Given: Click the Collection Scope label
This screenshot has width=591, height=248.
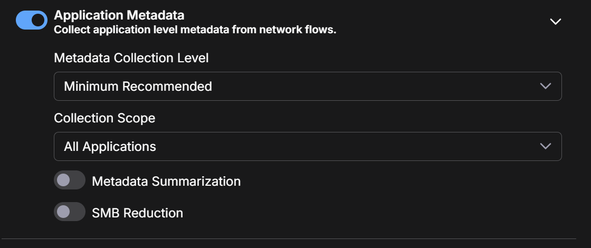Looking at the screenshot, I should tap(104, 118).
